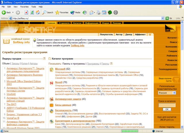Open the WinRAR bestseller link
Image resolution: width=184 pixels, height=133 pixels.
(11, 94)
